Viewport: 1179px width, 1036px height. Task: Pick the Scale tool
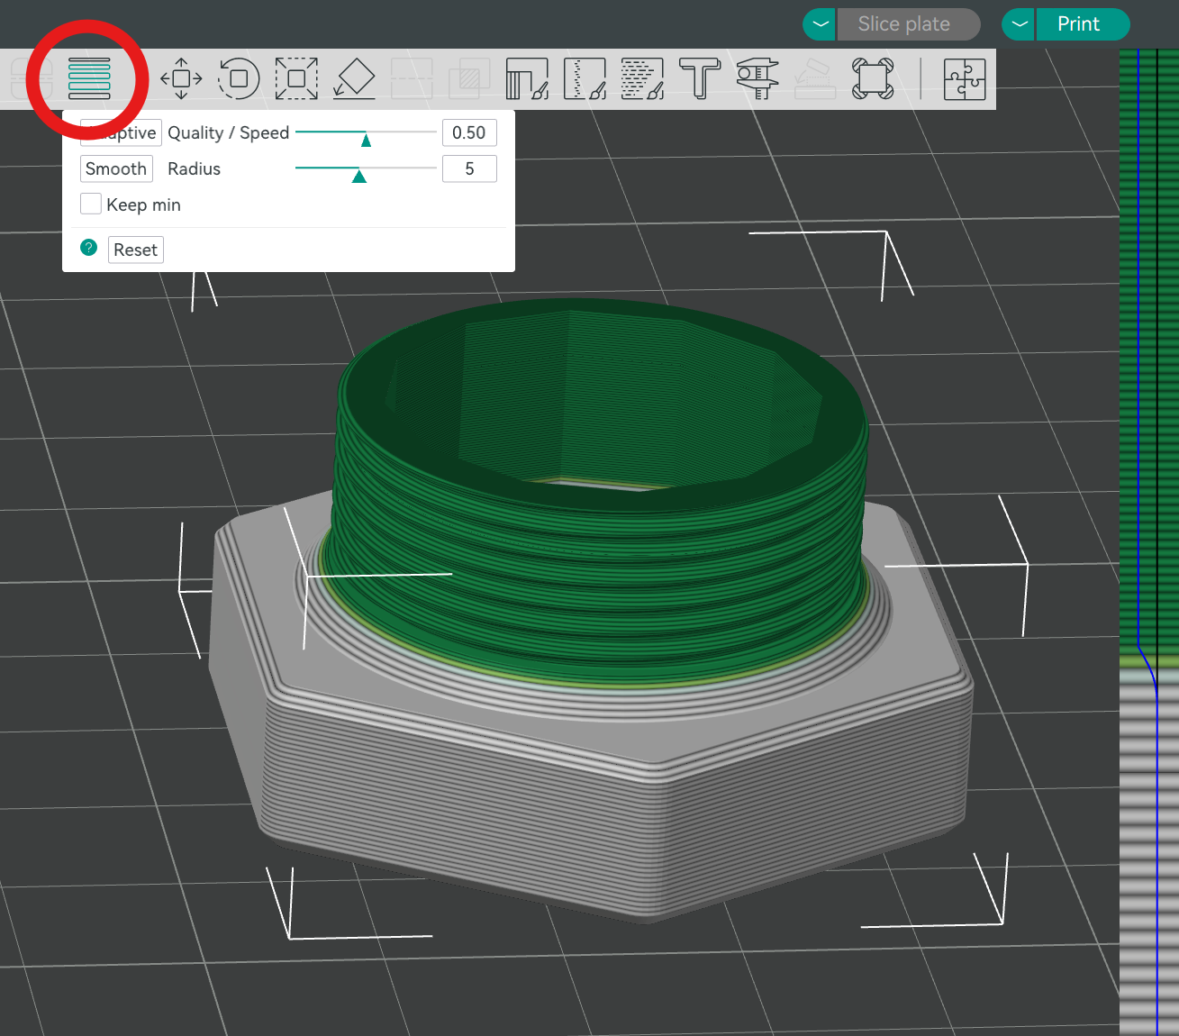(x=296, y=79)
